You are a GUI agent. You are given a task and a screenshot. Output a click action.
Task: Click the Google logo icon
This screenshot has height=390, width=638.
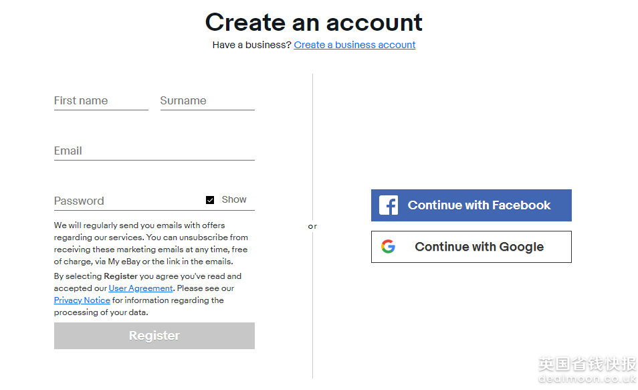[389, 247]
